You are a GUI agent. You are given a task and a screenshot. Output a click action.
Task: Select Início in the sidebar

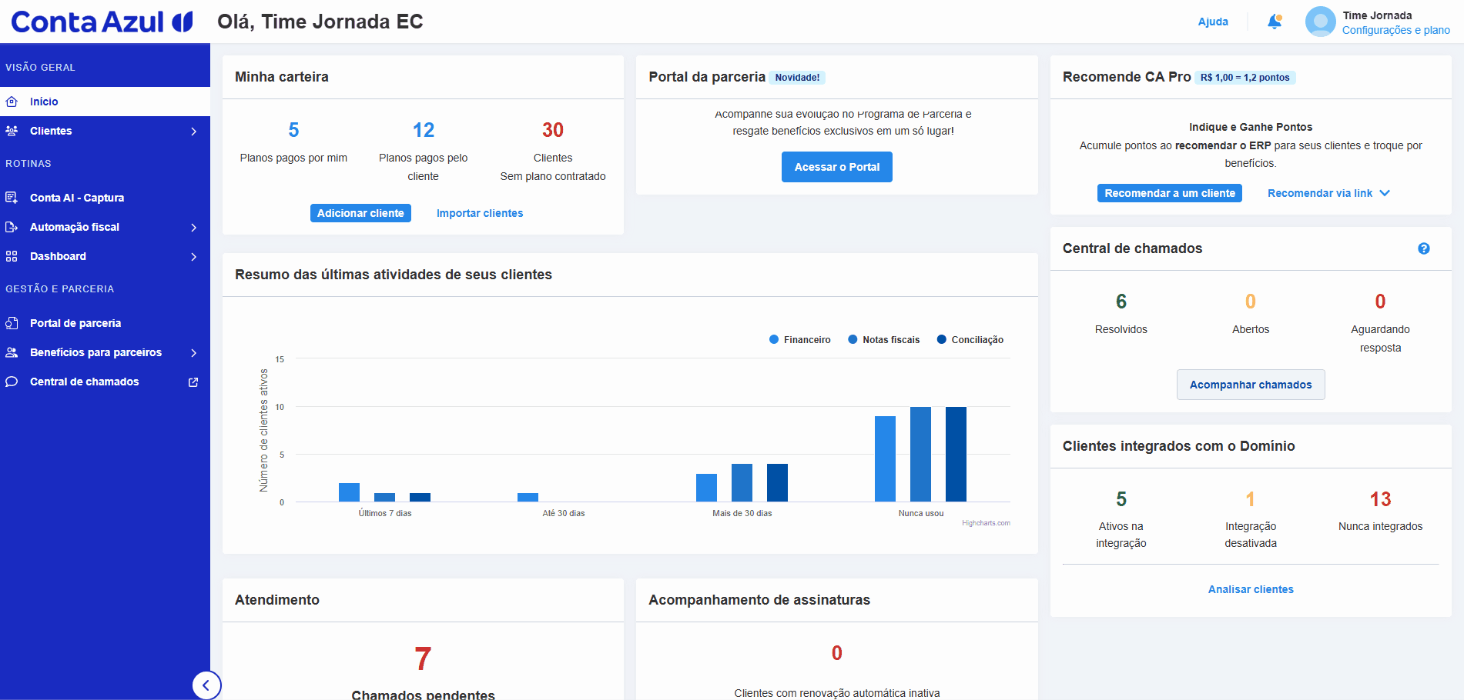point(105,102)
